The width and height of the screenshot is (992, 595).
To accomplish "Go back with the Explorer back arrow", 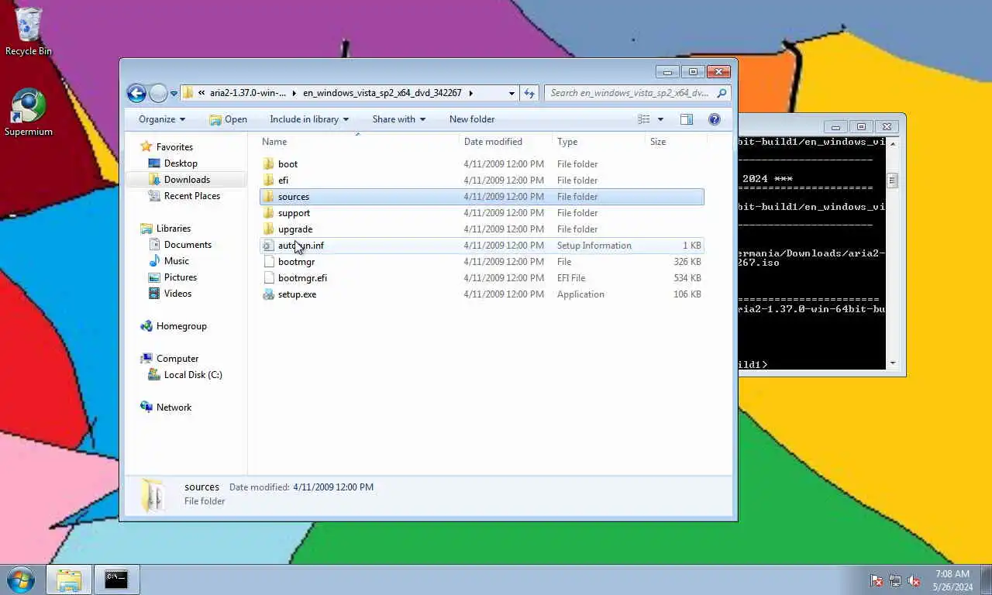I will point(136,93).
